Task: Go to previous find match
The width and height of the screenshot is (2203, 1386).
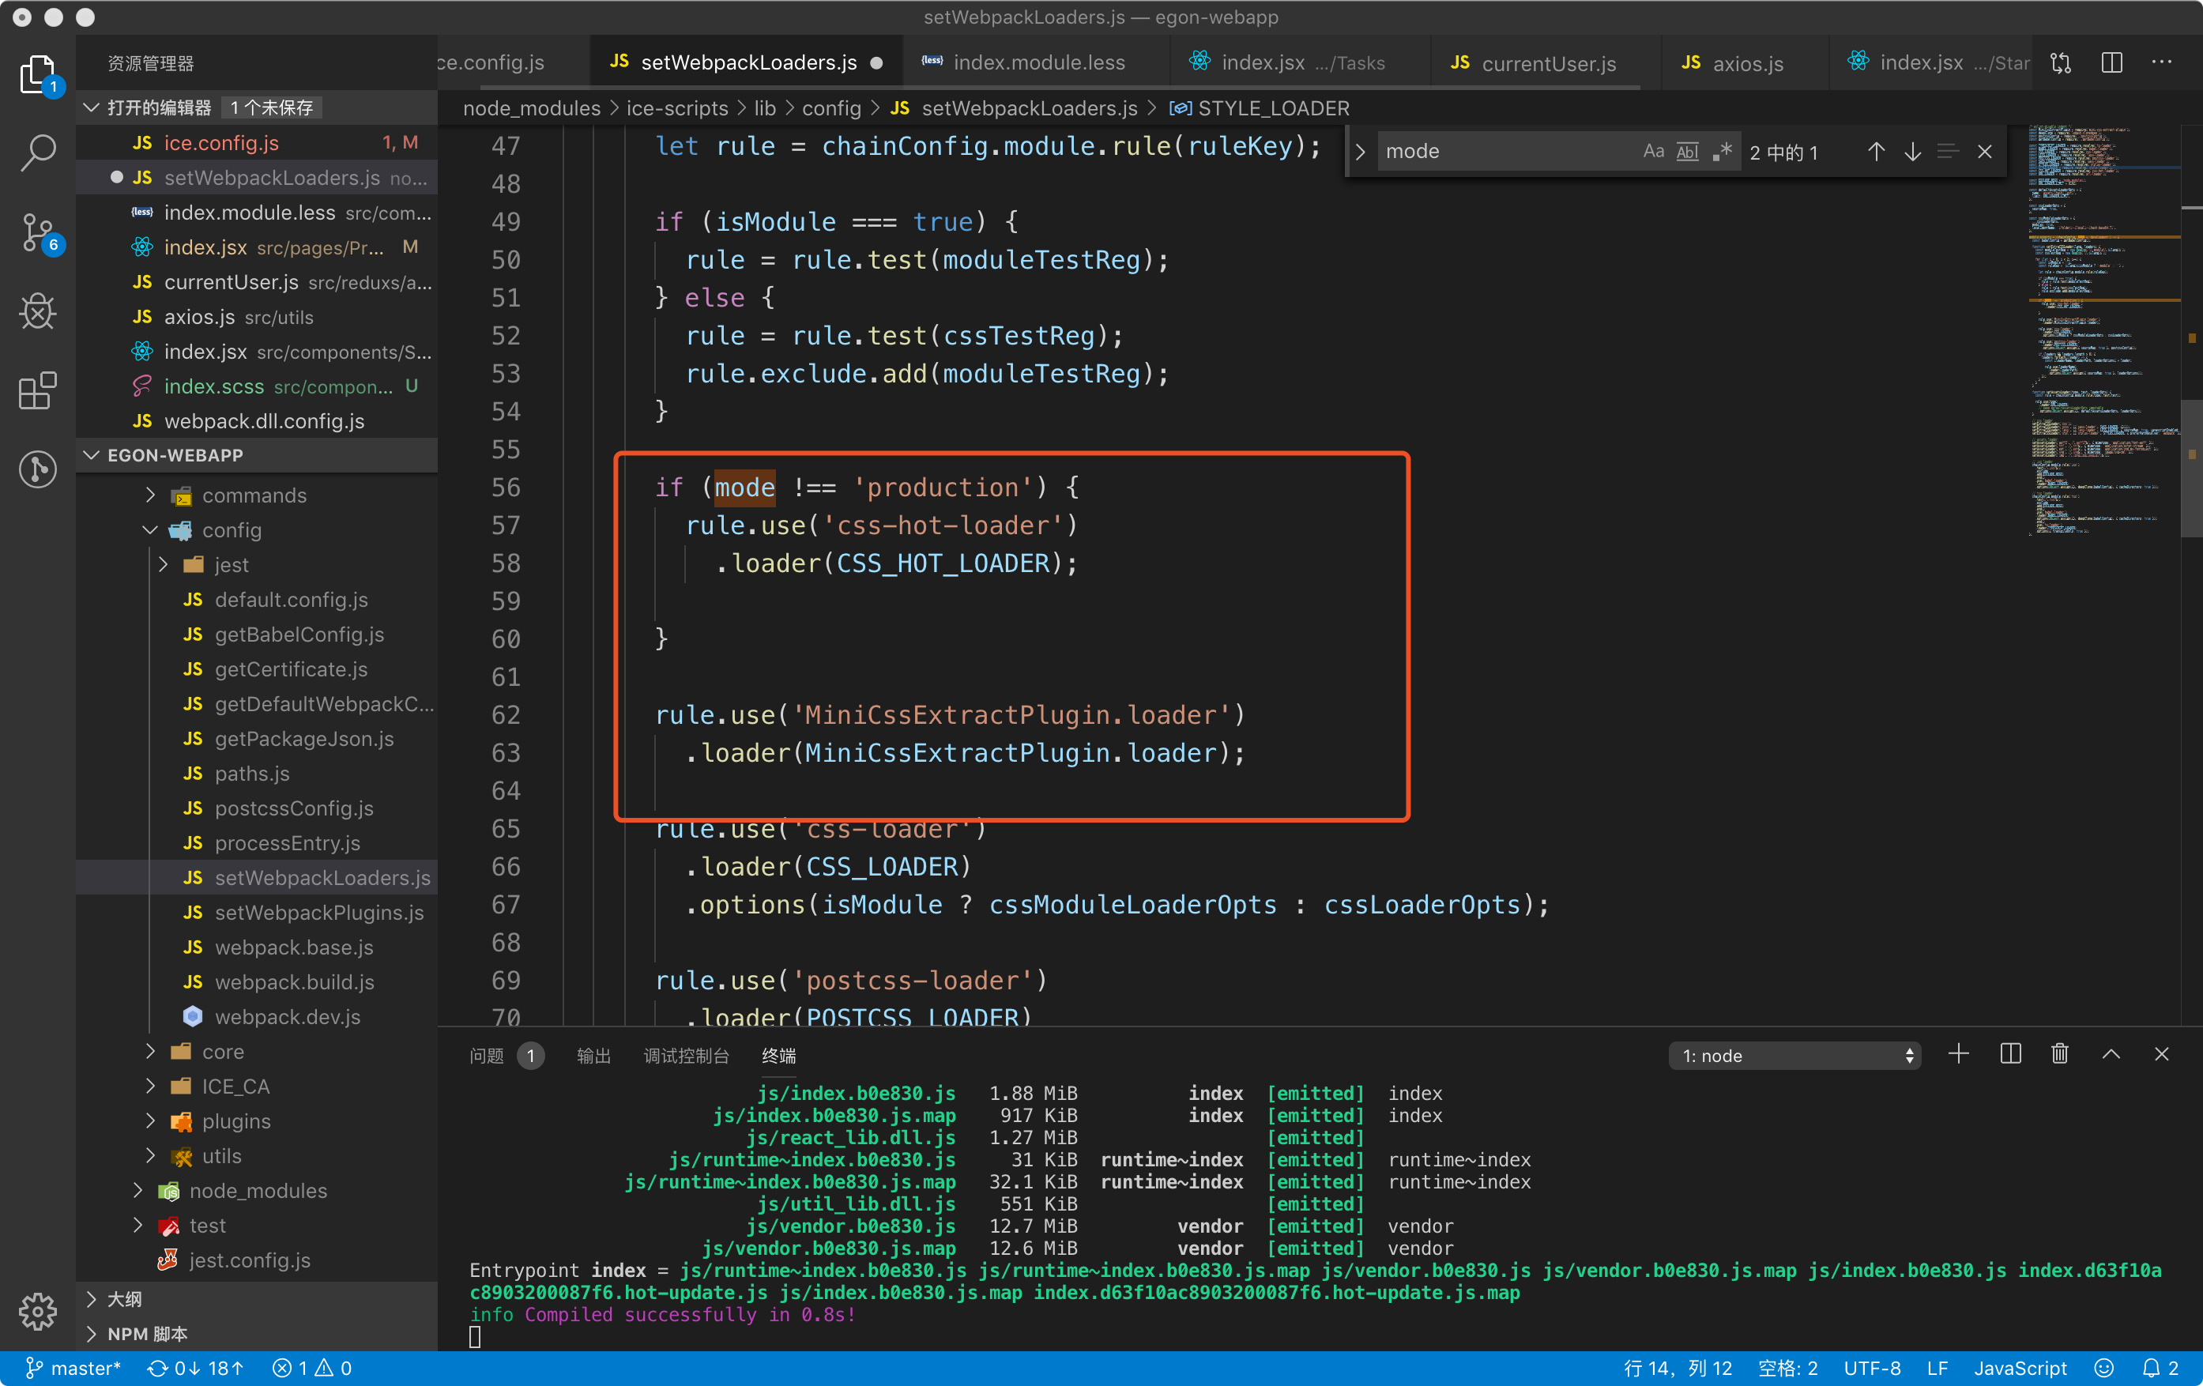Action: [x=1876, y=152]
